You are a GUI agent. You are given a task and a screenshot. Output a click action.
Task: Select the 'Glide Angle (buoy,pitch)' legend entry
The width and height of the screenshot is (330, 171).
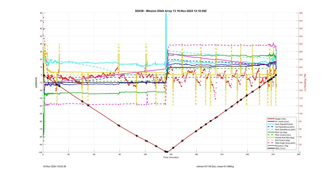pyautogui.click(x=281, y=143)
